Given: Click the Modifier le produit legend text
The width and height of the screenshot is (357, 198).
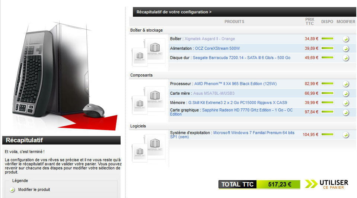Looking at the screenshot, I should coord(34,189).
